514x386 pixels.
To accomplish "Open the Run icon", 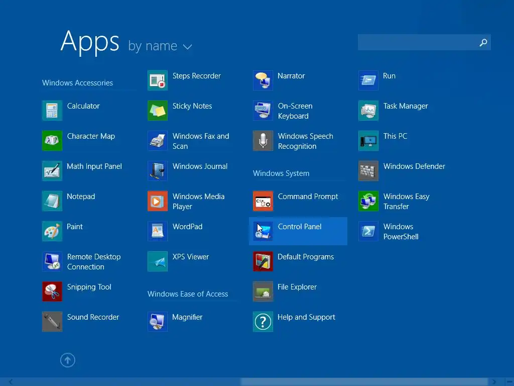I will point(368,80).
